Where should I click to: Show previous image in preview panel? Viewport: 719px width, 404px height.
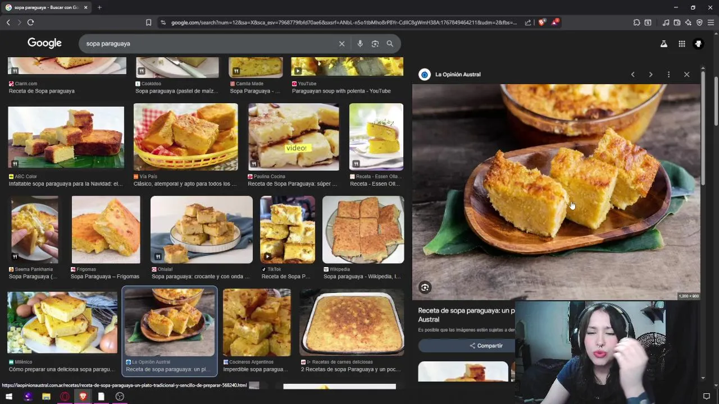tap(632, 75)
